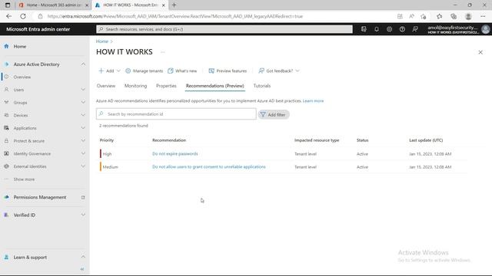Click the Add filter button
Viewport: 492px width, 276px height.
pyautogui.click(x=274, y=114)
